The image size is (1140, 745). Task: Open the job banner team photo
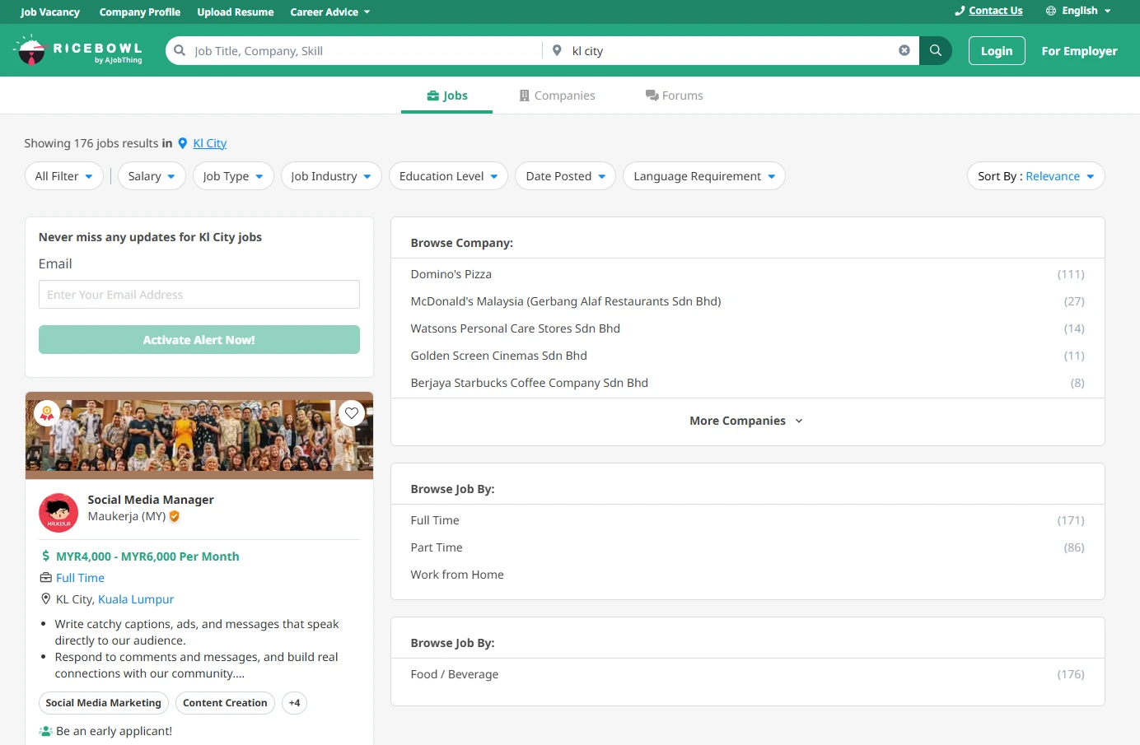[x=199, y=435]
